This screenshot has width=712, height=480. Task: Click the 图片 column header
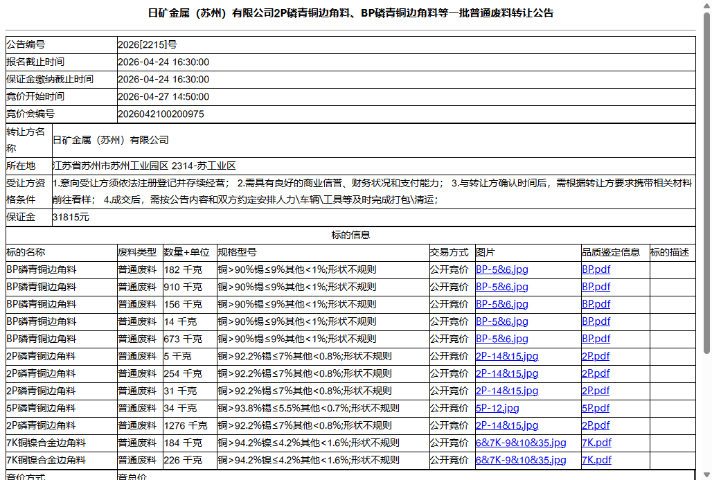[486, 252]
